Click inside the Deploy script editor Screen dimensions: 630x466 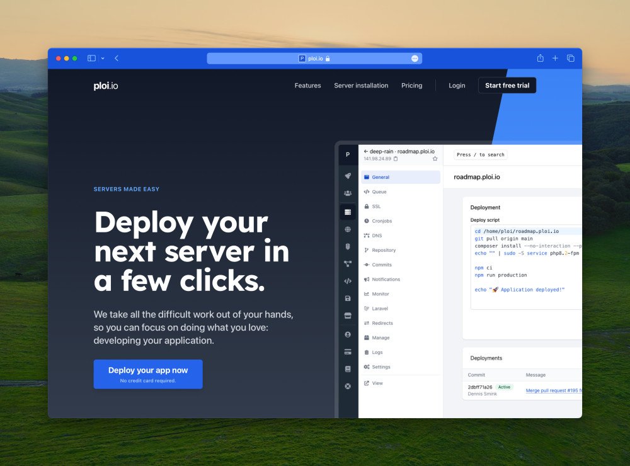(x=526, y=267)
